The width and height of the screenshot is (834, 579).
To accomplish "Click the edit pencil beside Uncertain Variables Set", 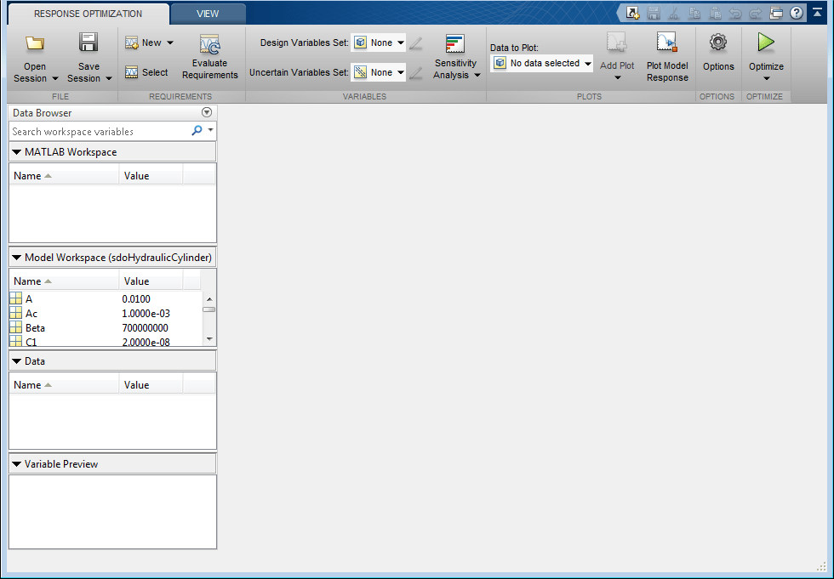I will coord(416,73).
